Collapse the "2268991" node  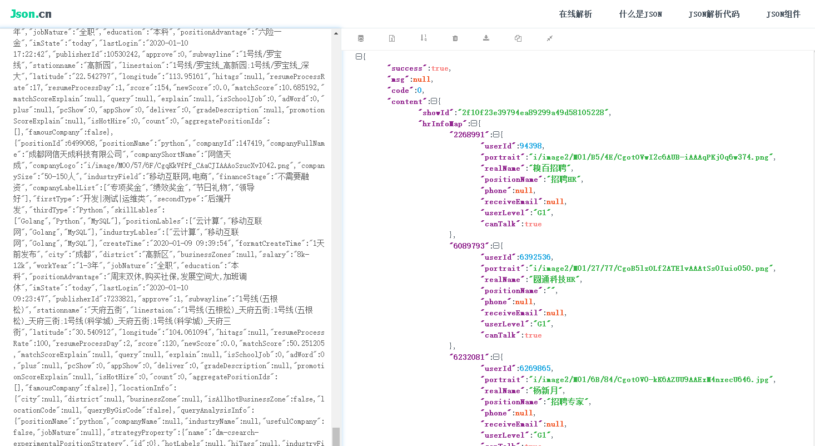tap(496, 135)
